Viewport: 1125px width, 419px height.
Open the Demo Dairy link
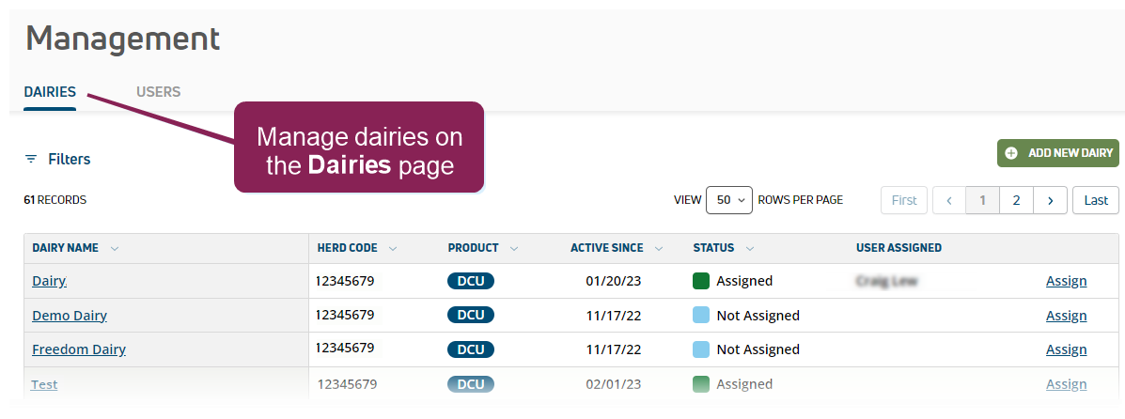pos(70,316)
